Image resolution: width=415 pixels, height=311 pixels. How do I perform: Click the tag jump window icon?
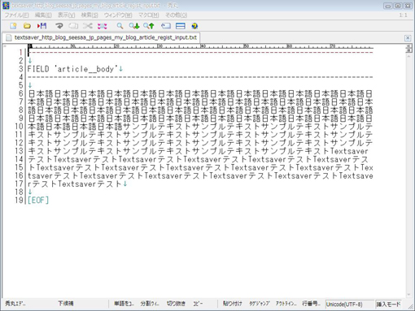coord(166,26)
